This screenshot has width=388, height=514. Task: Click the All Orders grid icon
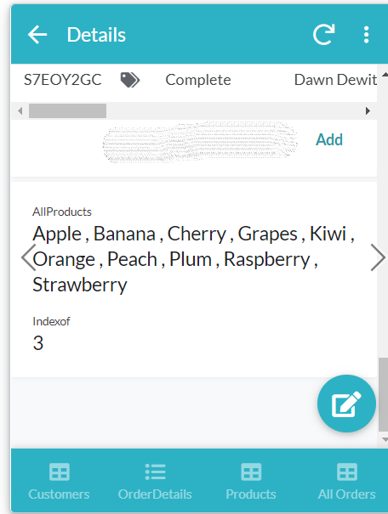click(347, 472)
